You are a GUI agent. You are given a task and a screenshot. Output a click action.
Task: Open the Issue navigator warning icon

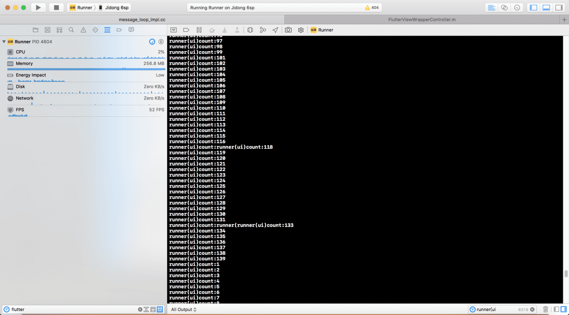(83, 30)
